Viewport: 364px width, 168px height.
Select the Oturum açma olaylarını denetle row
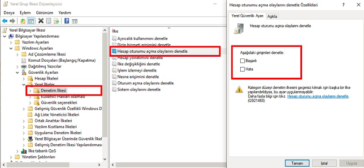click(x=146, y=83)
